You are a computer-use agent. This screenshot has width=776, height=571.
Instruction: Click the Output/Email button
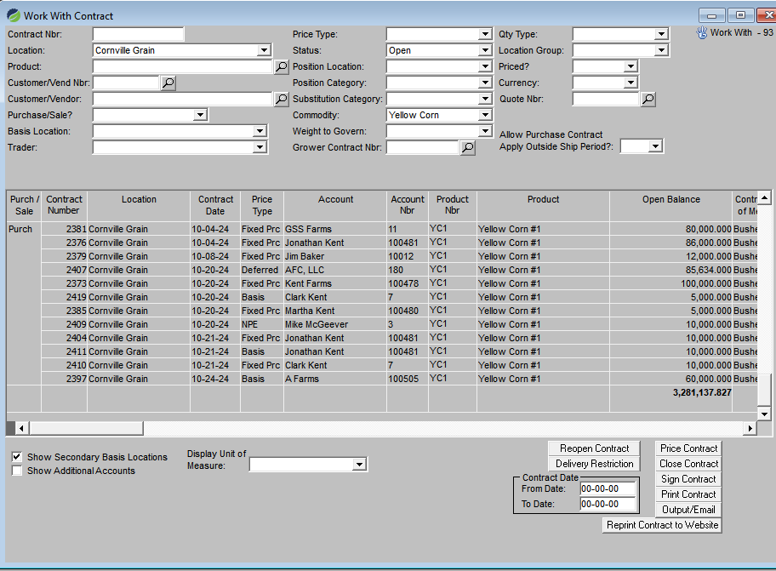pyautogui.click(x=688, y=510)
